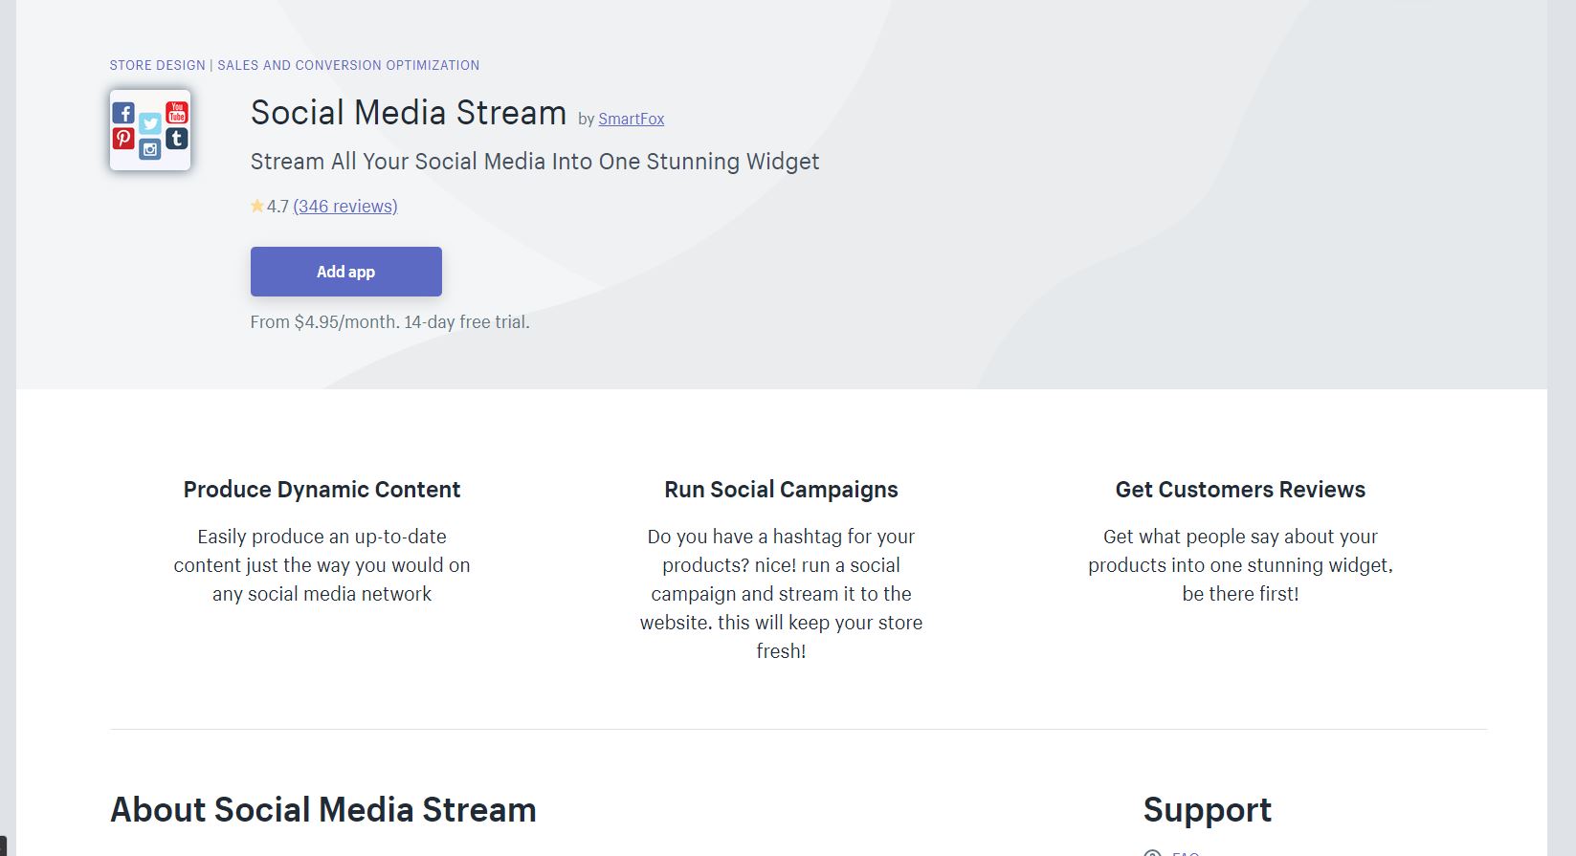This screenshot has width=1576, height=856.
Task: Select the Run Social Campaigns heading
Action: tap(782, 490)
